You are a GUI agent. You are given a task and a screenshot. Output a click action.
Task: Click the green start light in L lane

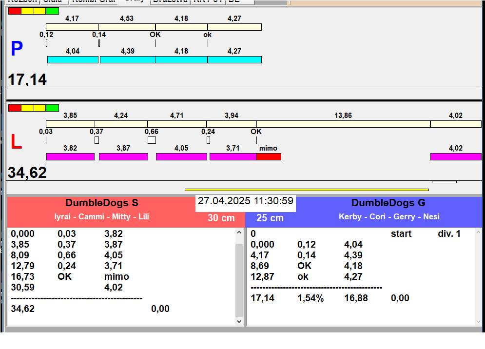(52, 108)
